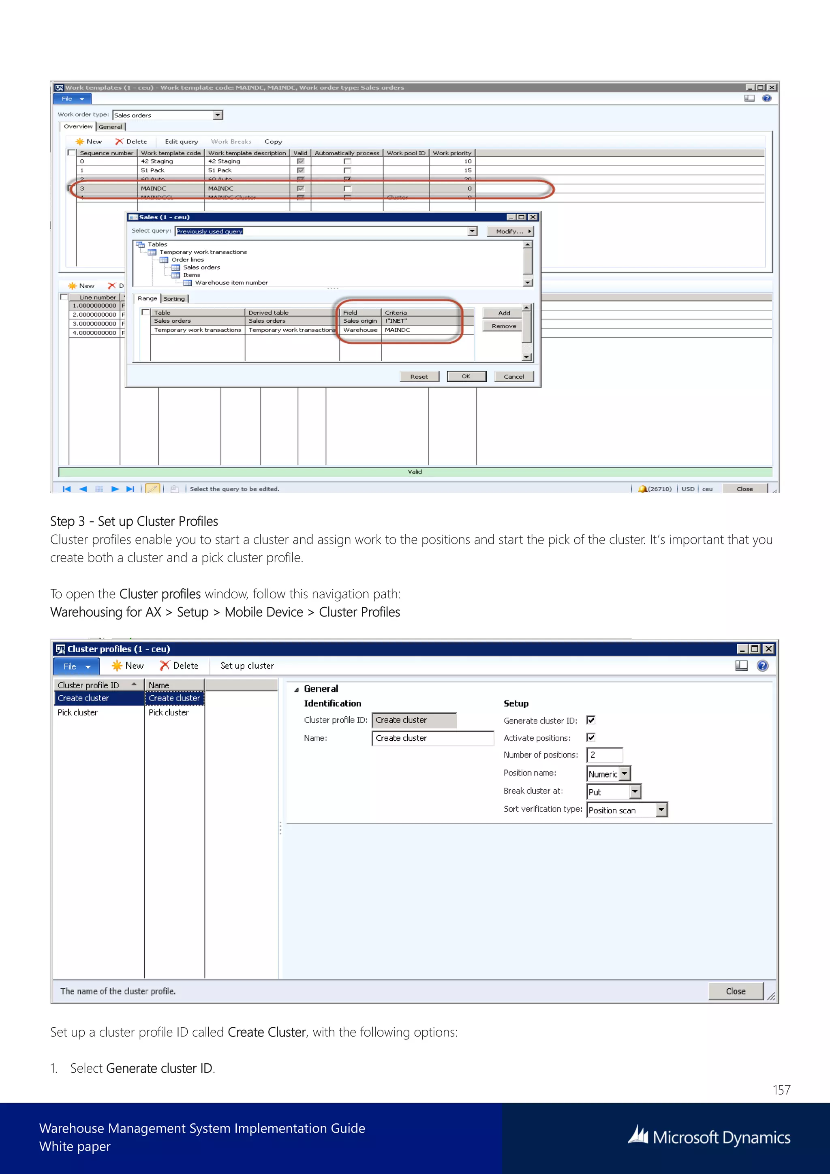Click the notification bell icon (26710)
Screen dimensions: 830x1174
tap(642, 489)
